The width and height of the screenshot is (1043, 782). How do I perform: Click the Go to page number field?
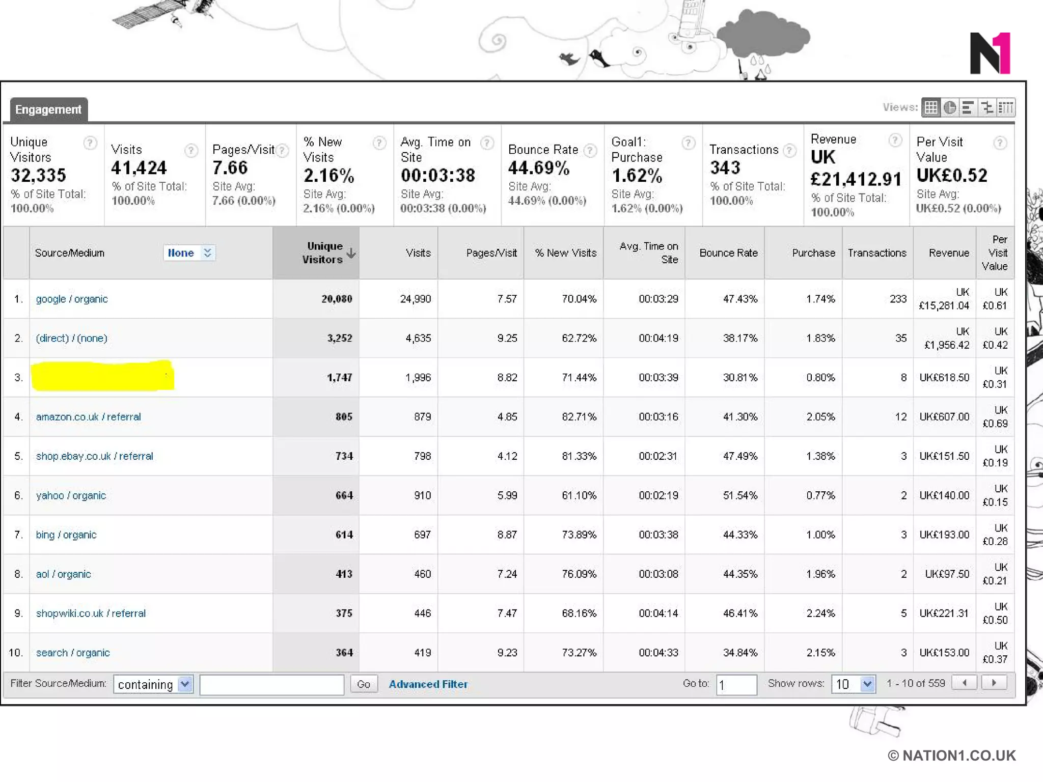(736, 684)
